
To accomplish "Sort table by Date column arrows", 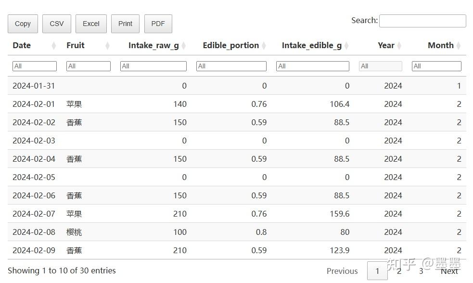I will point(53,46).
